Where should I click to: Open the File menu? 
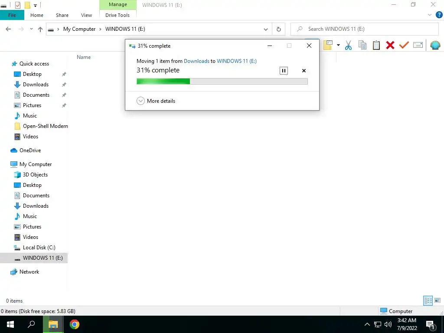pyautogui.click(x=12, y=15)
